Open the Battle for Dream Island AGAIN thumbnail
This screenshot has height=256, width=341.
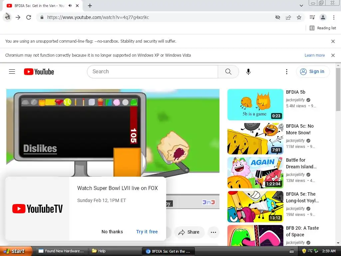[x=255, y=172]
